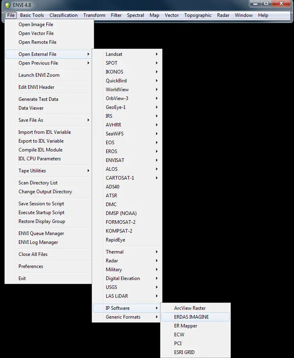294x358 pixels.
Task: Open the File menu
Action: tap(11, 15)
